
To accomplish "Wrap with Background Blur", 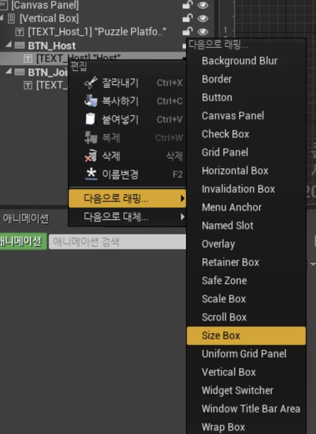I will pyautogui.click(x=246, y=60).
